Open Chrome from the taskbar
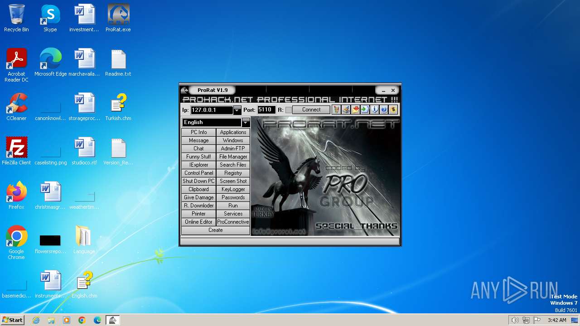 coord(82,320)
